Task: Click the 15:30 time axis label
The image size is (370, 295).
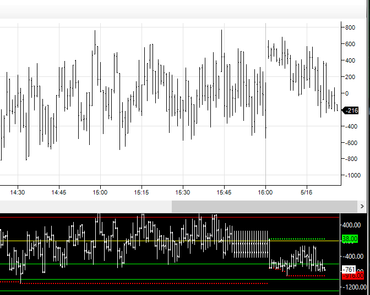Action: click(183, 192)
